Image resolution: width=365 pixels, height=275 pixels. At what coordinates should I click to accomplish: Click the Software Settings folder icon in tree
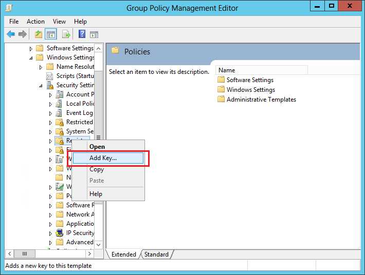pyautogui.click(x=40, y=48)
